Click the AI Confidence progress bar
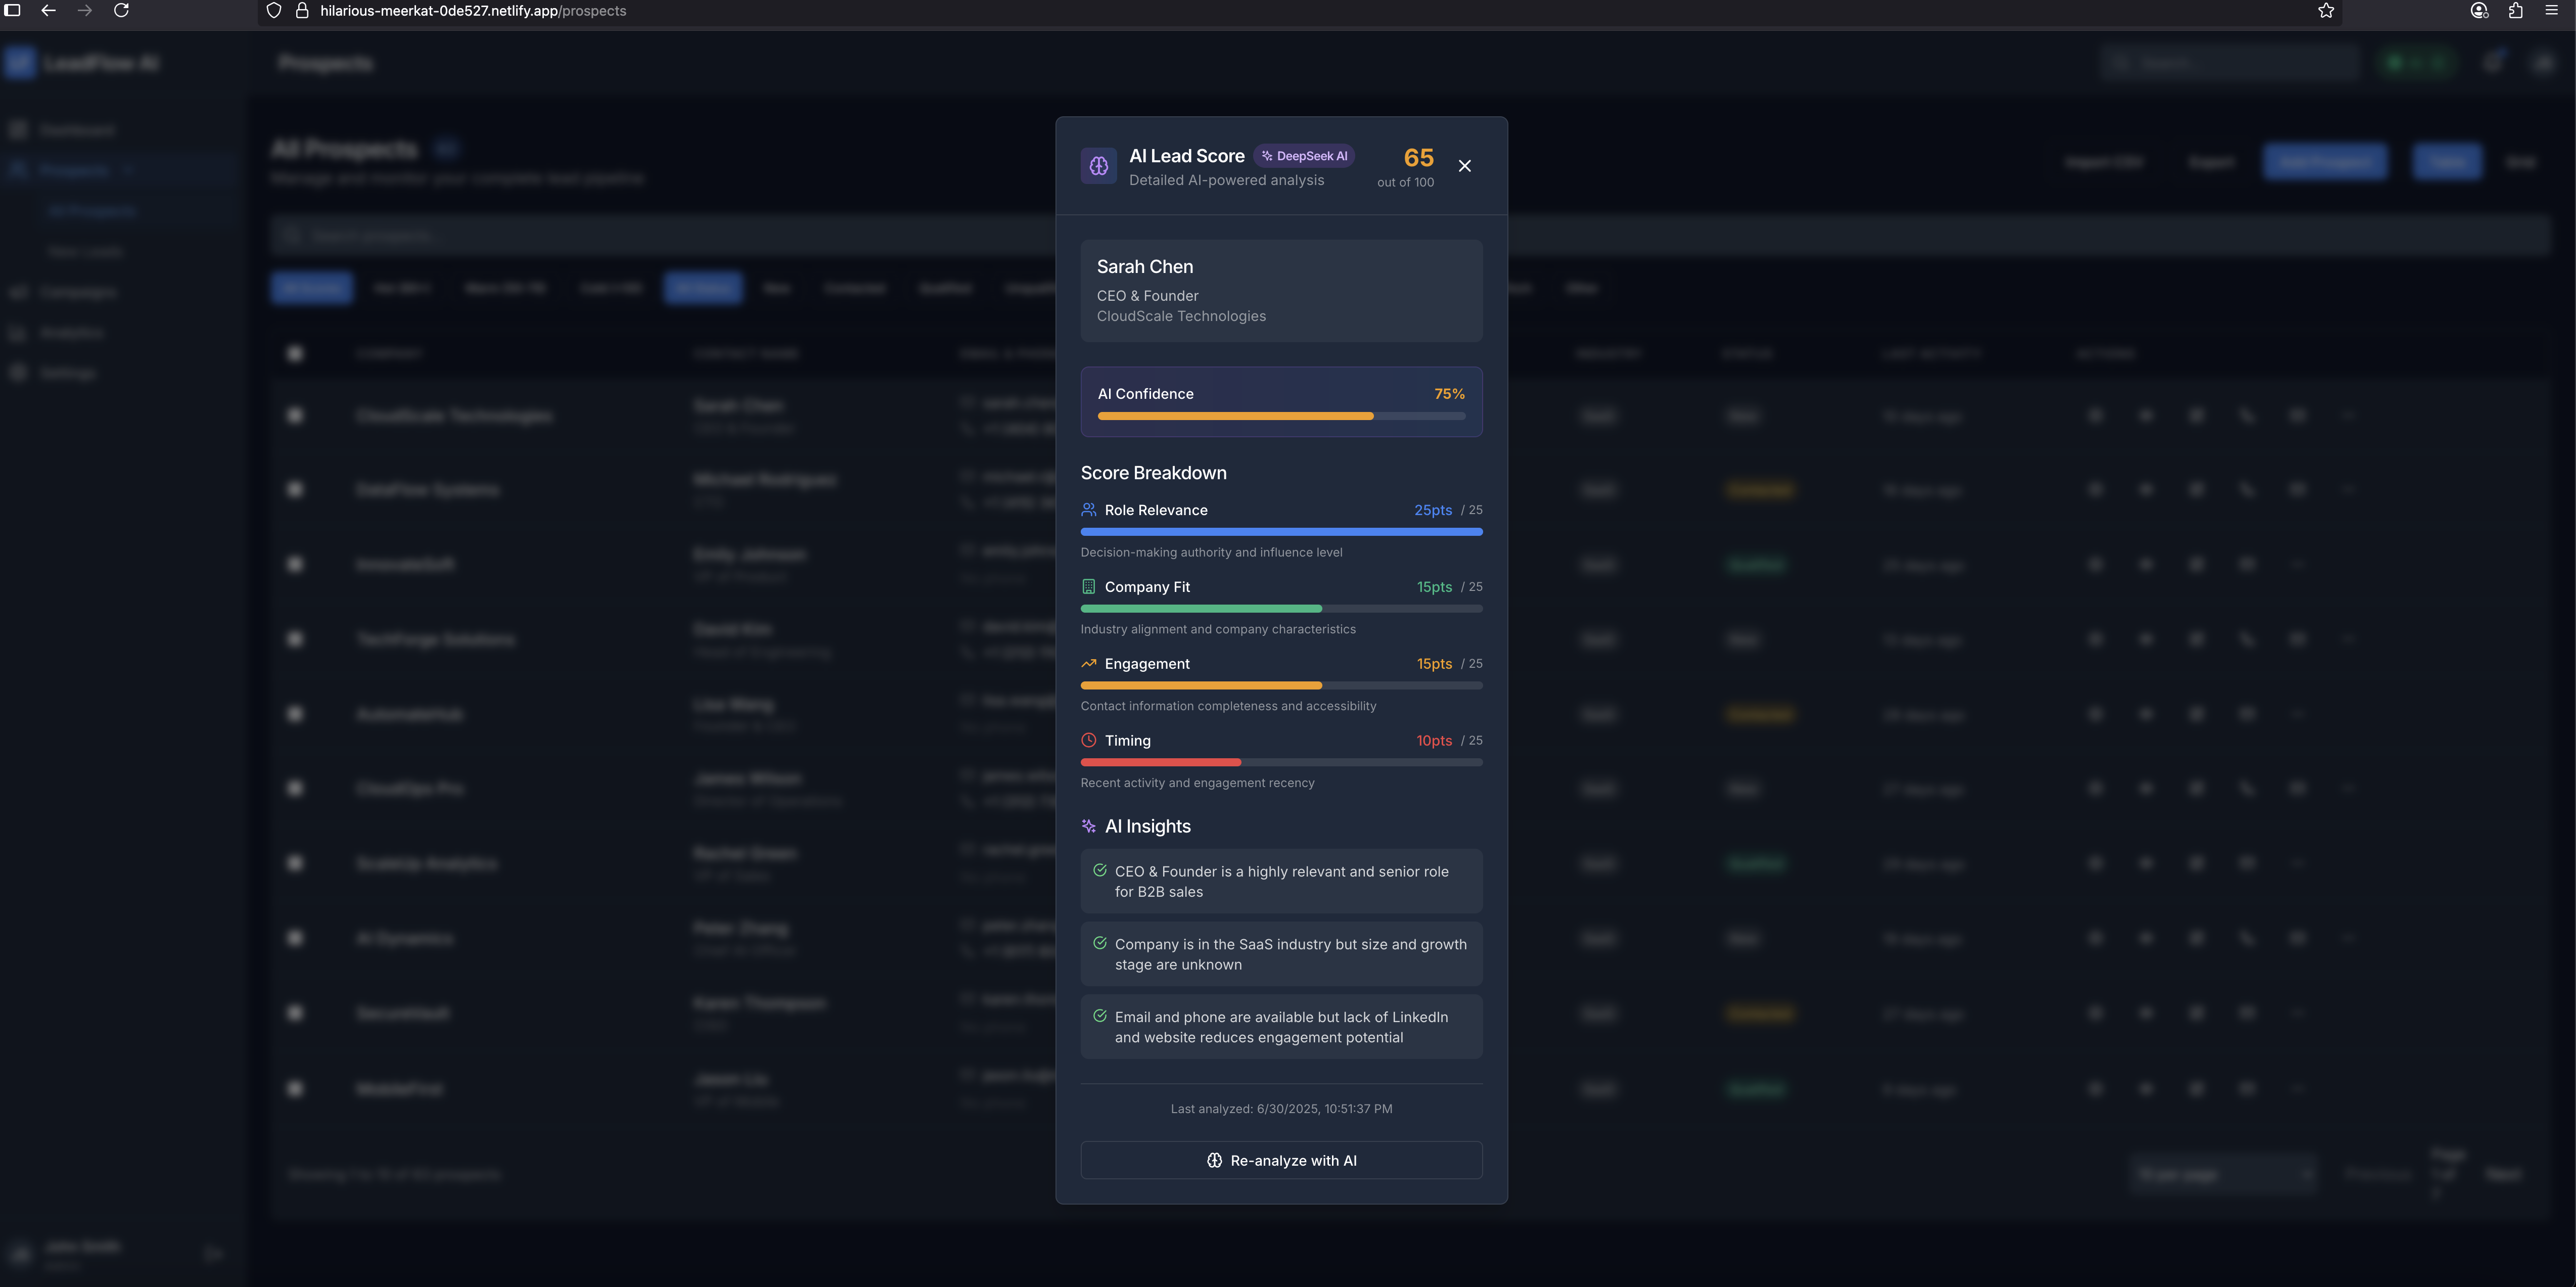 point(1281,416)
